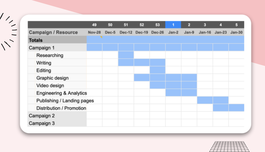Select the Distribution / Promotion cell under Jan-30
Image resolution: width=265 pixels, height=152 pixels.
[236, 108]
